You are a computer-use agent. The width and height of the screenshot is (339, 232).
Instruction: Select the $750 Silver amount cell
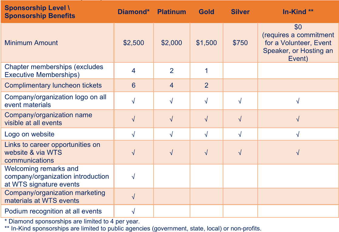pyautogui.click(x=240, y=43)
